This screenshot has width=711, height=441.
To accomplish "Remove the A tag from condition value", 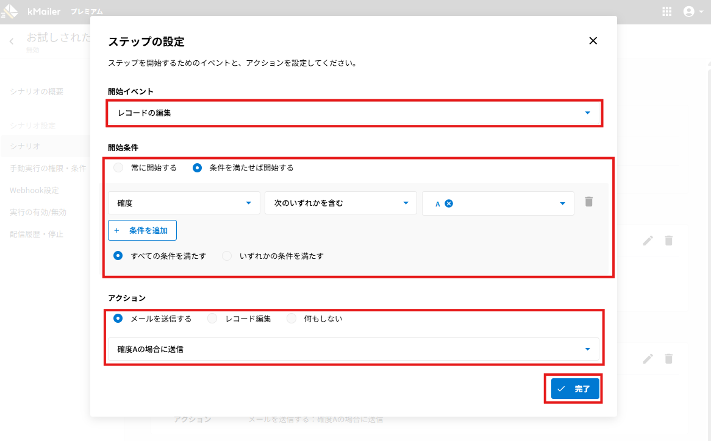I will click(x=449, y=203).
